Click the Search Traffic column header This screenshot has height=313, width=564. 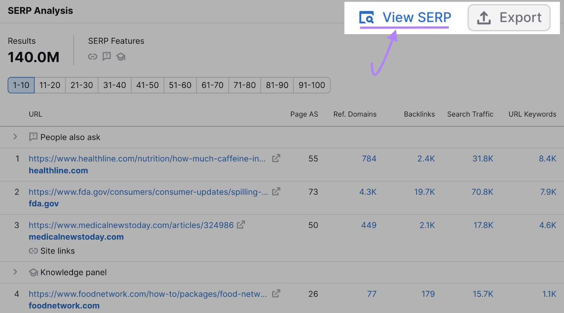470,114
